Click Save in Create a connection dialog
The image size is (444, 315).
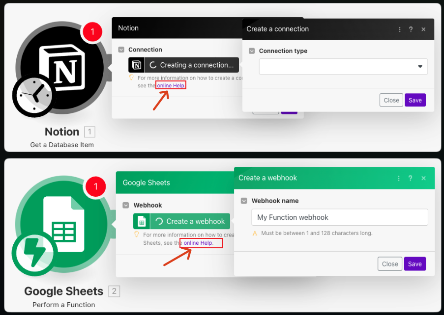pos(415,100)
